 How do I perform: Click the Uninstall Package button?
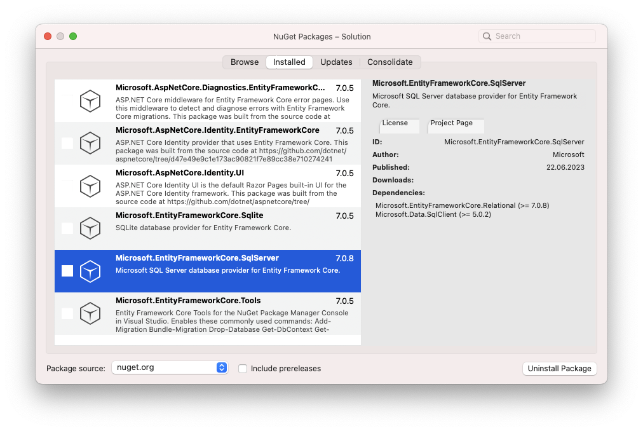point(559,369)
